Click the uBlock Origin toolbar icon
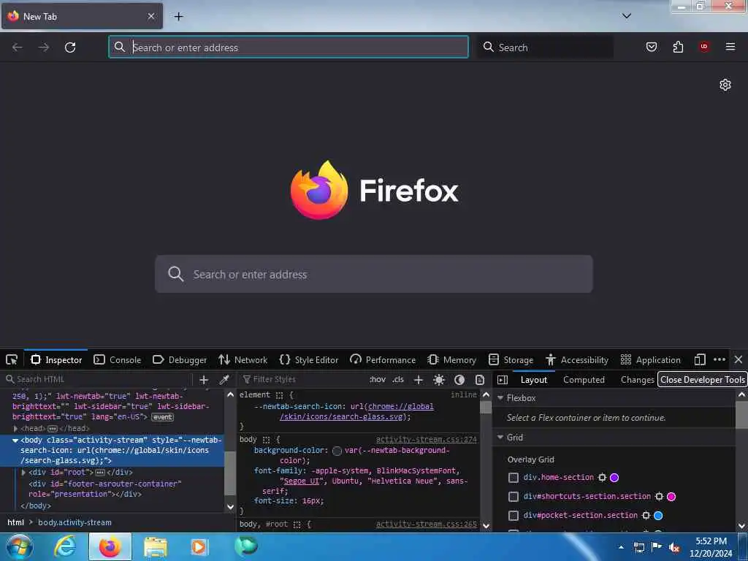 click(x=704, y=47)
